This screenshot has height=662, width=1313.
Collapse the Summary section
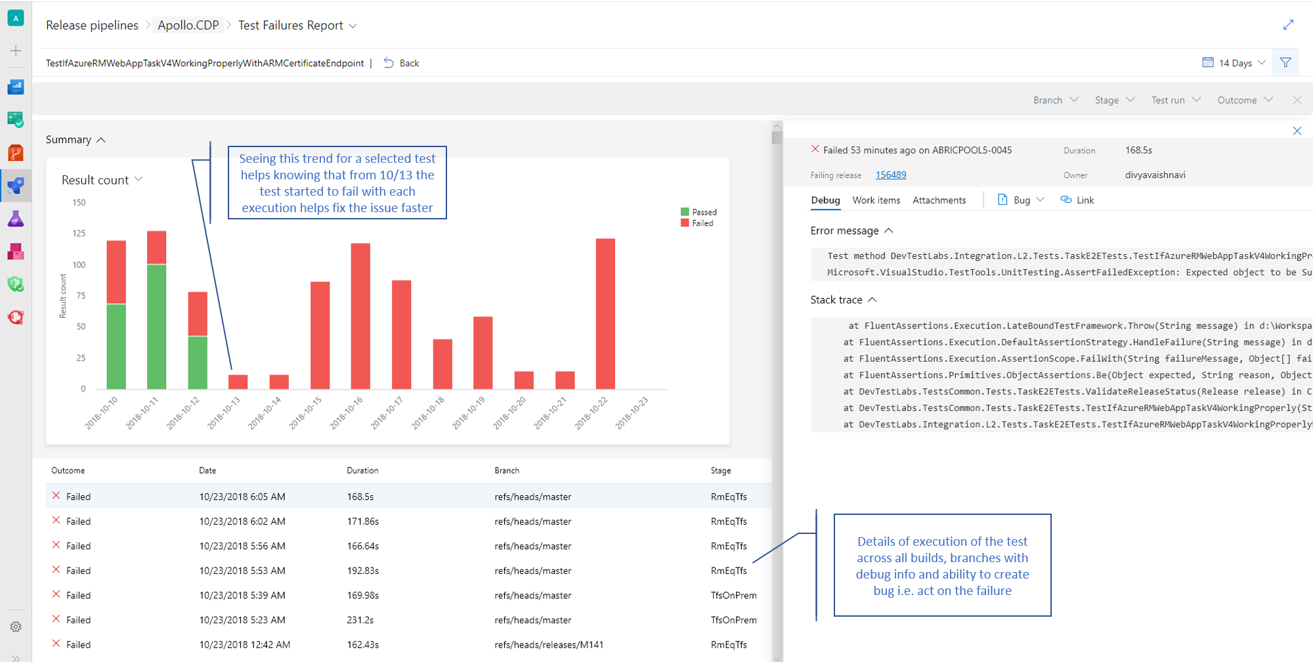(x=75, y=139)
